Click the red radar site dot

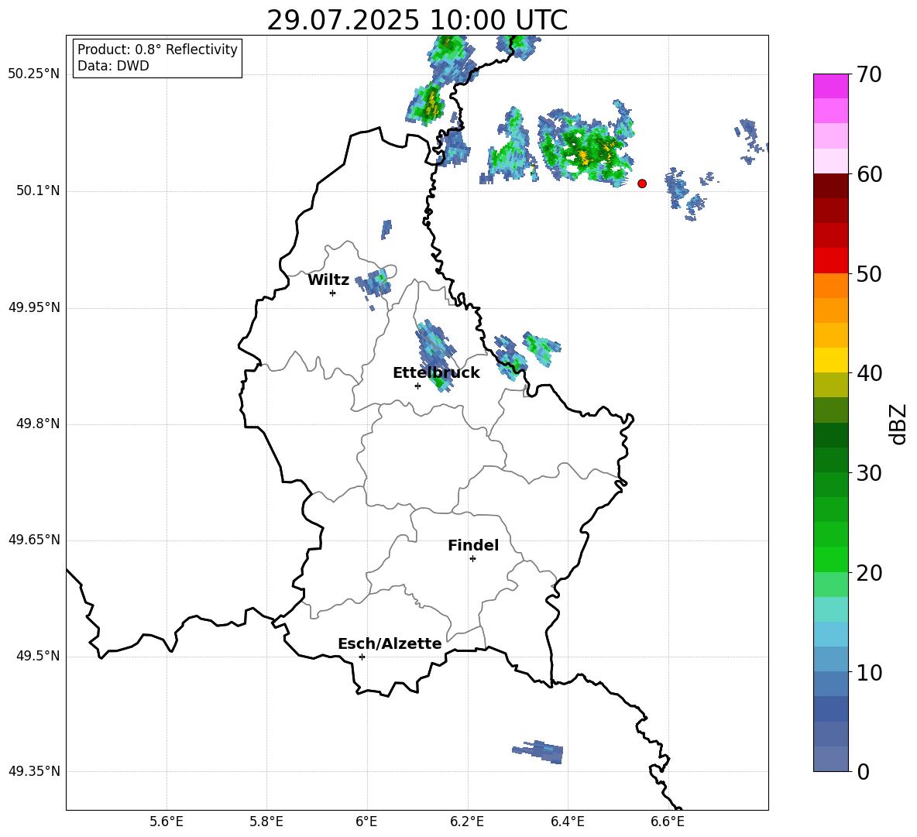[642, 184]
